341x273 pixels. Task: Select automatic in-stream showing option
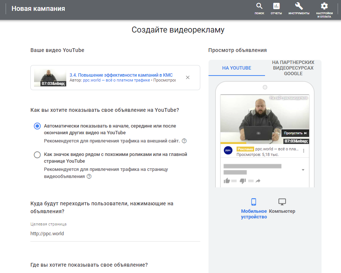click(37, 126)
